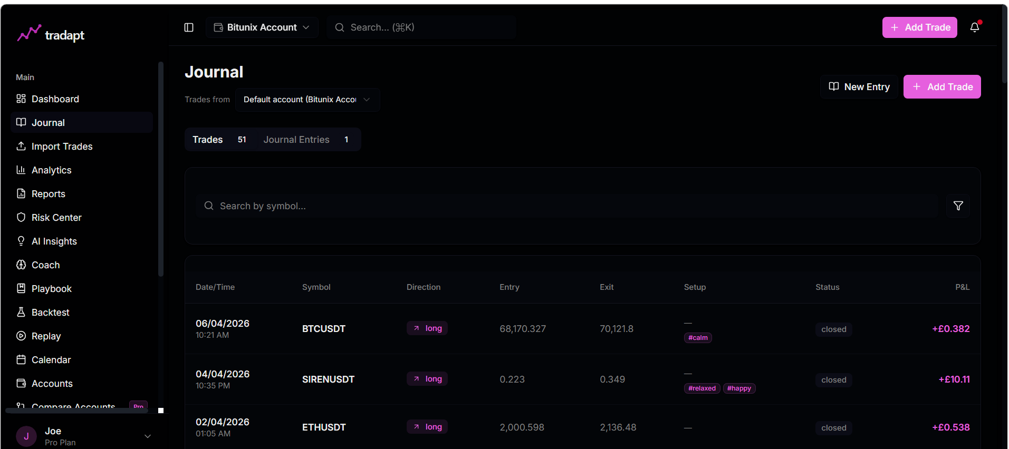1009x449 pixels.
Task: Click the Calendar icon in sidebar
Action: pos(21,359)
